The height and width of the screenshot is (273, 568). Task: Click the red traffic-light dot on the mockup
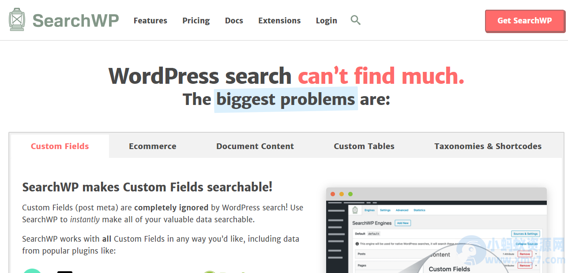point(333,194)
